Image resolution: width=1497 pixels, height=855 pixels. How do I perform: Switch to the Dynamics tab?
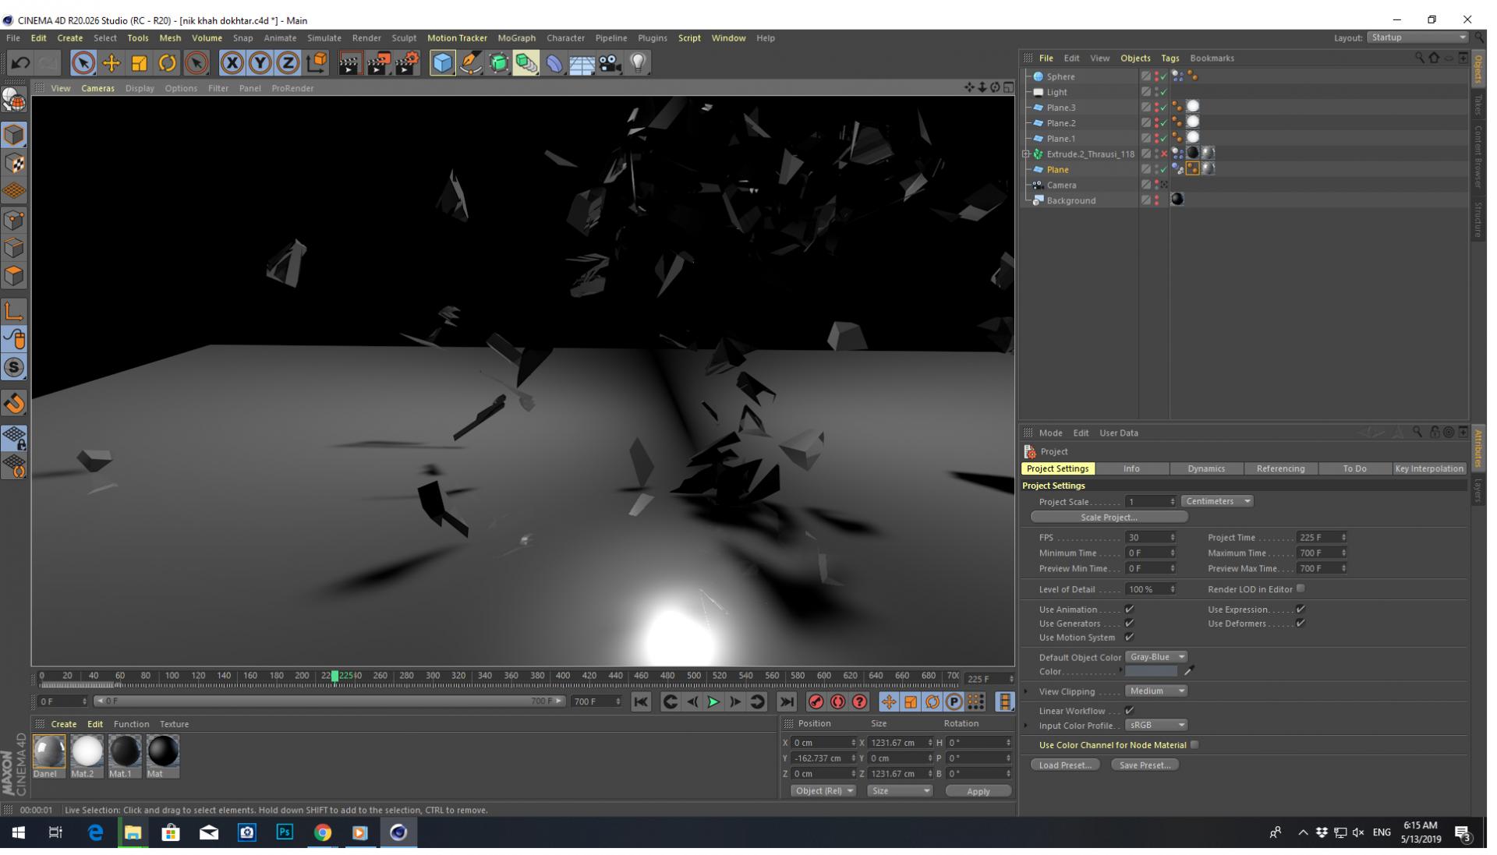[x=1206, y=468]
